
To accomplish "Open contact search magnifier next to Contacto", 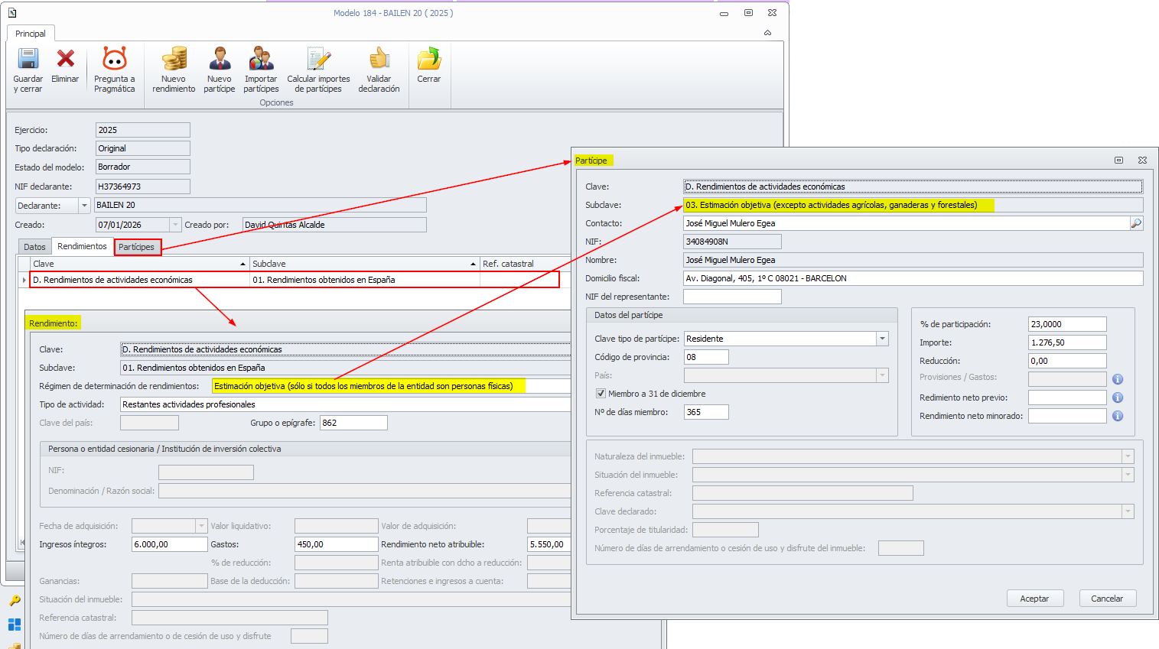I will tap(1136, 223).
